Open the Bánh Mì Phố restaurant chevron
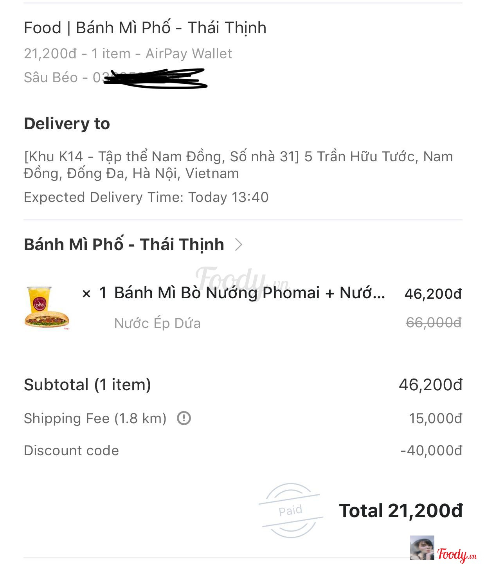The width and height of the screenshot is (486, 568). click(x=238, y=245)
